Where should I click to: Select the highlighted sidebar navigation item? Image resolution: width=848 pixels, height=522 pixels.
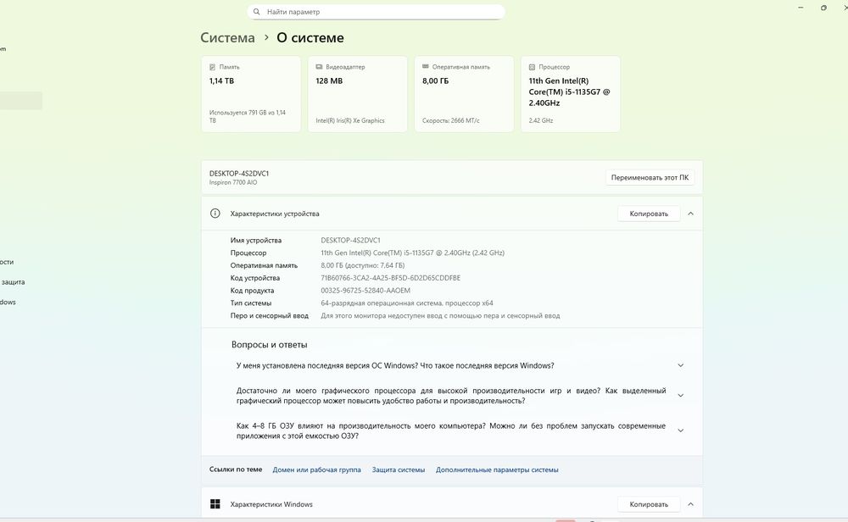coord(20,101)
